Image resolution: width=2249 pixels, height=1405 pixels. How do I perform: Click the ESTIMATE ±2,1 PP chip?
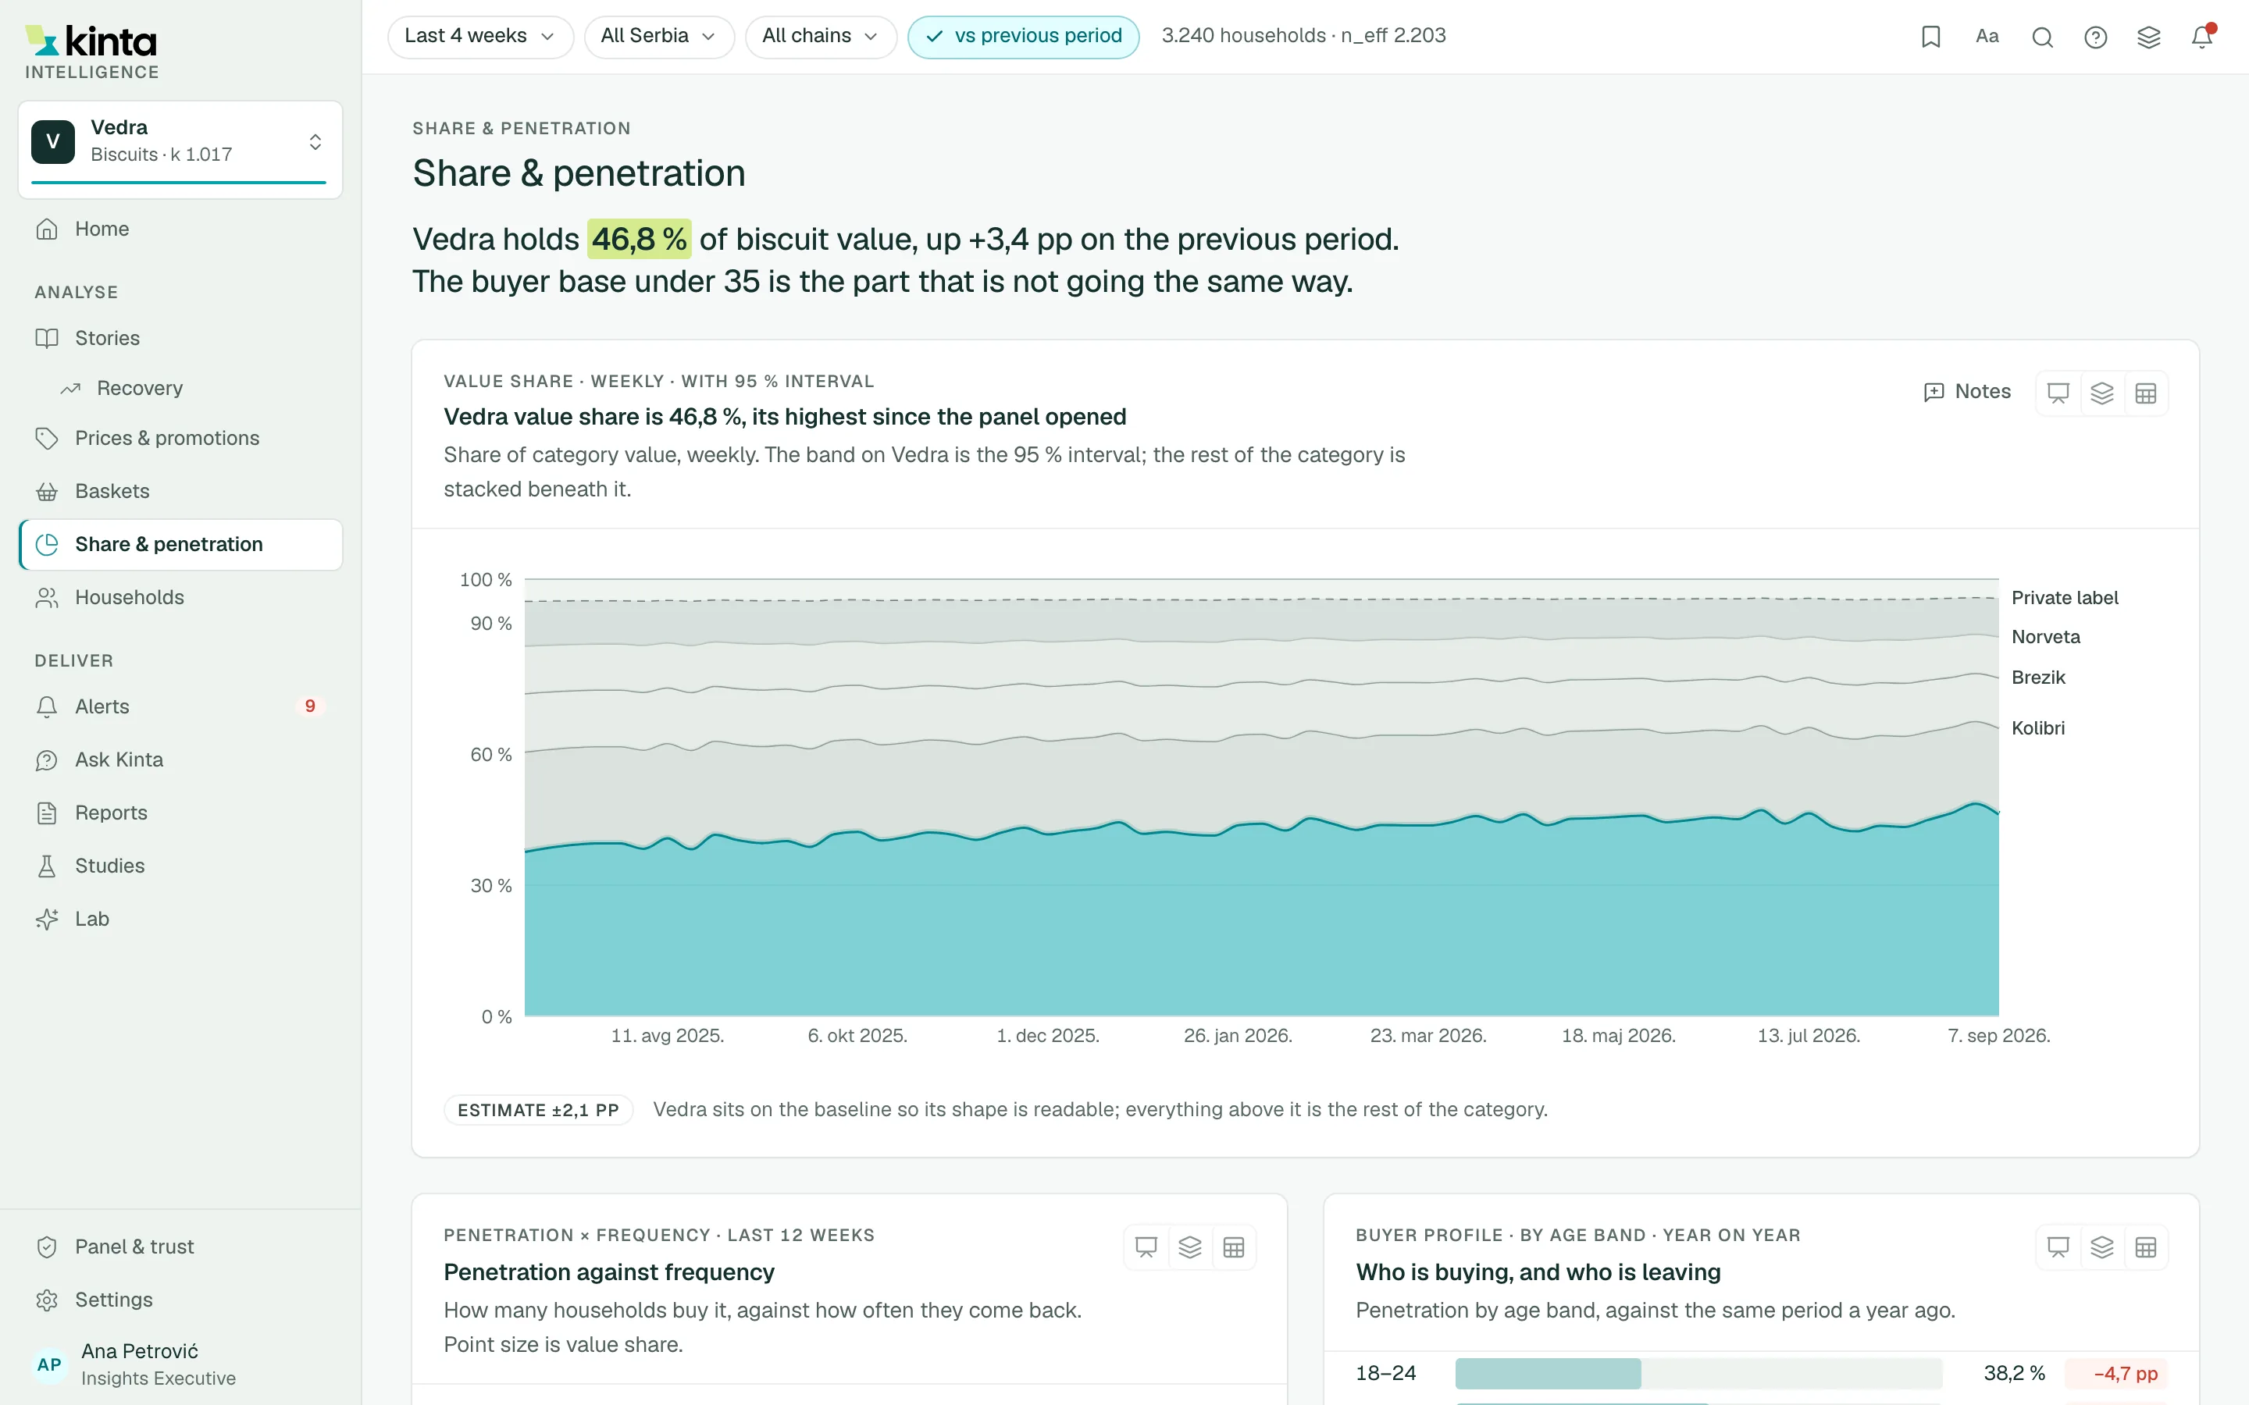538,1111
